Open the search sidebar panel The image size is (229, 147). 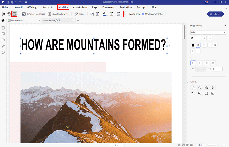tap(3, 52)
